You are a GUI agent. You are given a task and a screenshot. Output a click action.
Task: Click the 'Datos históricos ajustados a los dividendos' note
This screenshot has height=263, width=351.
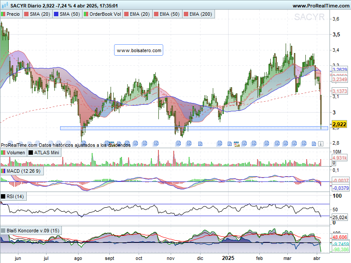(85, 145)
